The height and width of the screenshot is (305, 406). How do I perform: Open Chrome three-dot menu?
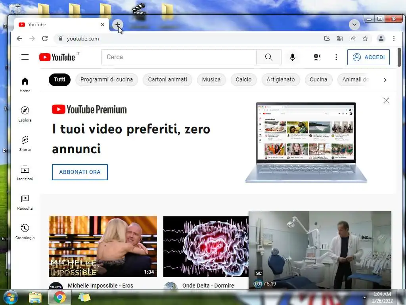click(x=394, y=39)
